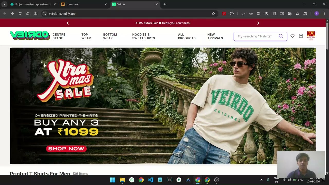The width and height of the screenshot is (329, 185).
Task: Click the Xtra Xmas Sale hero banner
Action: tap(163, 106)
